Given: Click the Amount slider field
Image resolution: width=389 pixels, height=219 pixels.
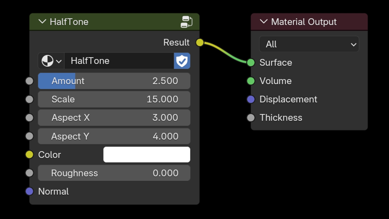Looking at the screenshot, I should (x=114, y=81).
